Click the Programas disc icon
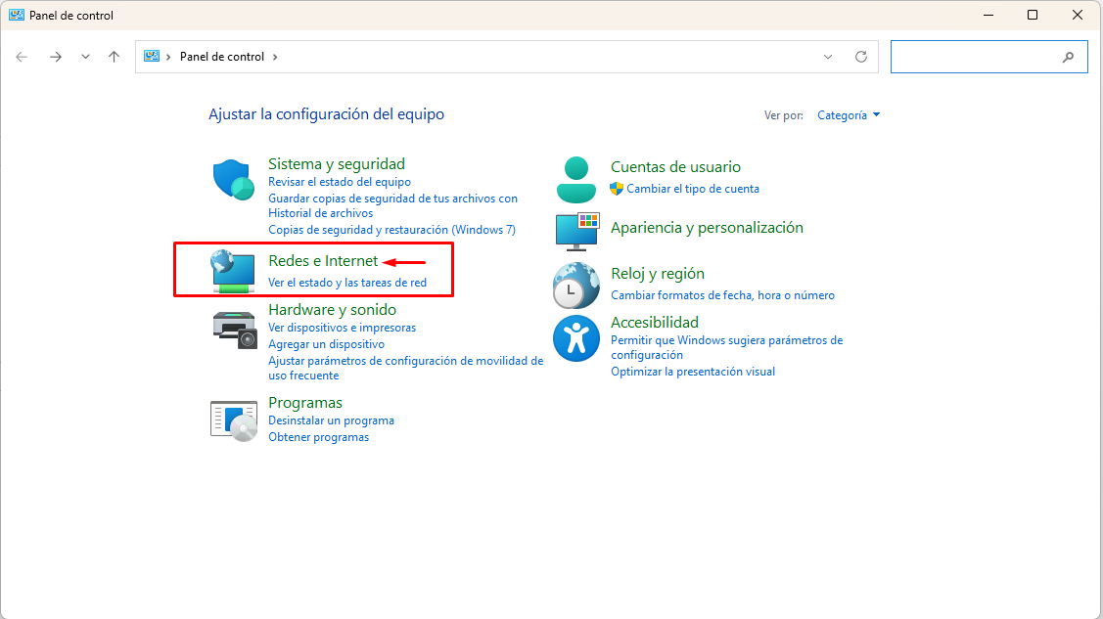Image resolution: width=1103 pixels, height=619 pixels. pos(234,420)
